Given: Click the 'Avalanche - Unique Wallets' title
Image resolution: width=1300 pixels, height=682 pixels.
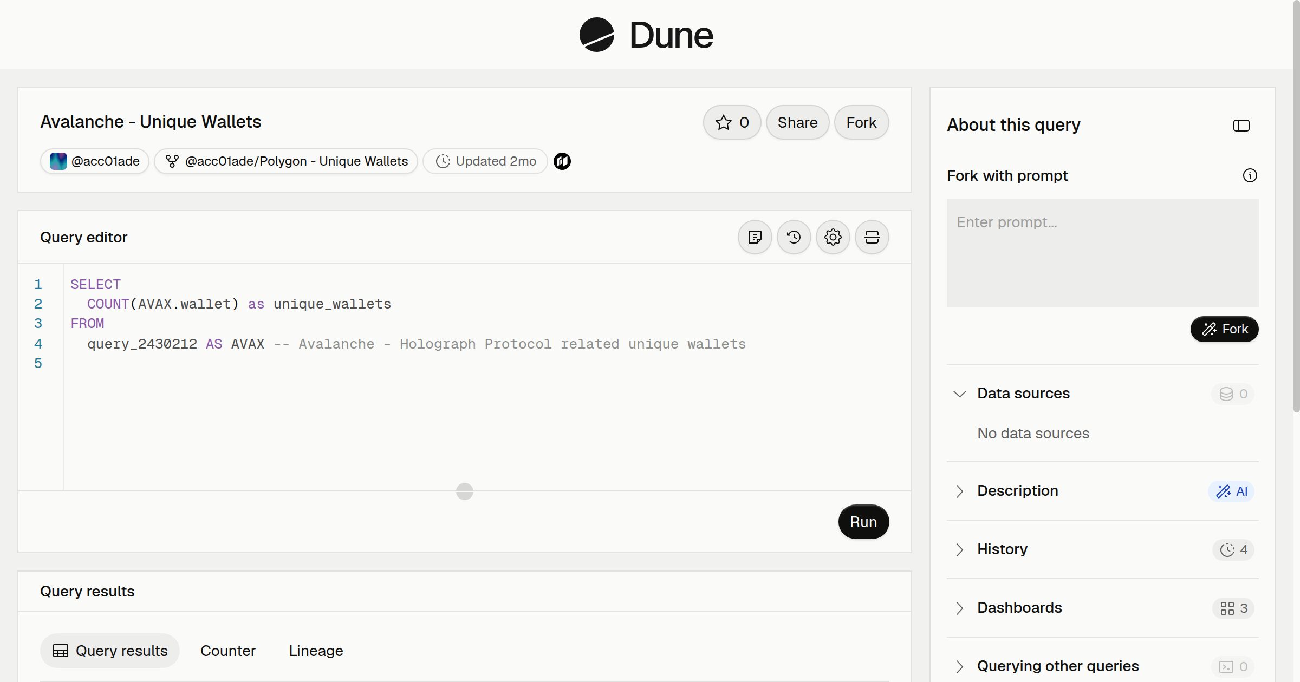Looking at the screenshot, I should (151, 122).
